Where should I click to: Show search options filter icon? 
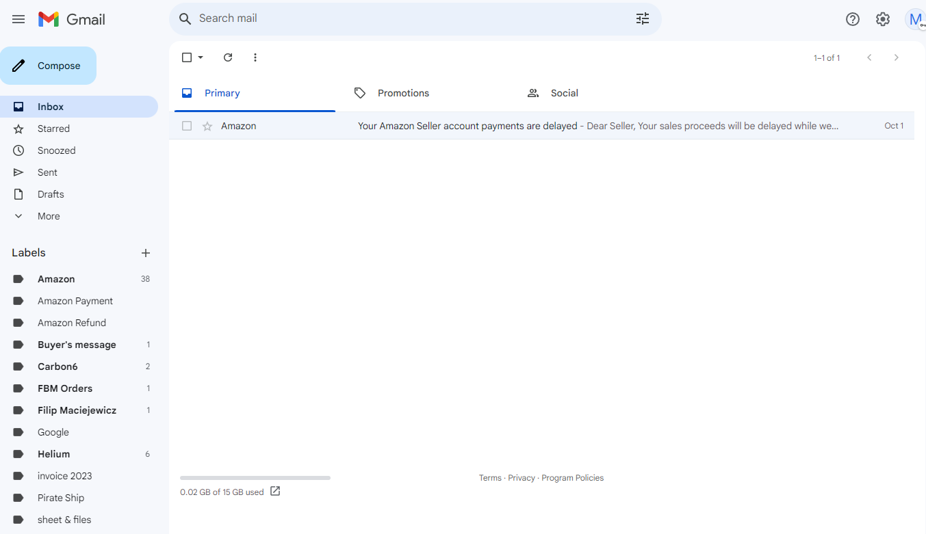(642, 19)
